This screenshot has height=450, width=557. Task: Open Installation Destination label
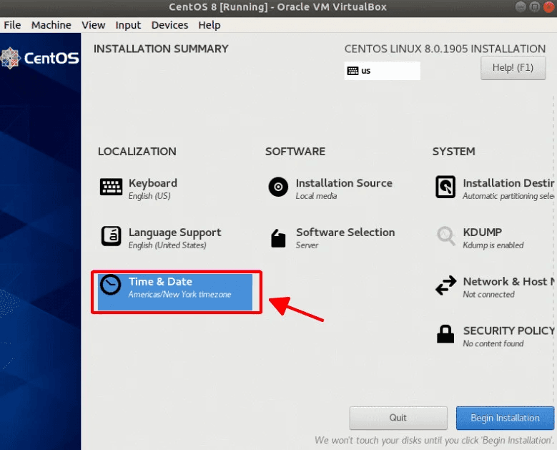(508, 183)
